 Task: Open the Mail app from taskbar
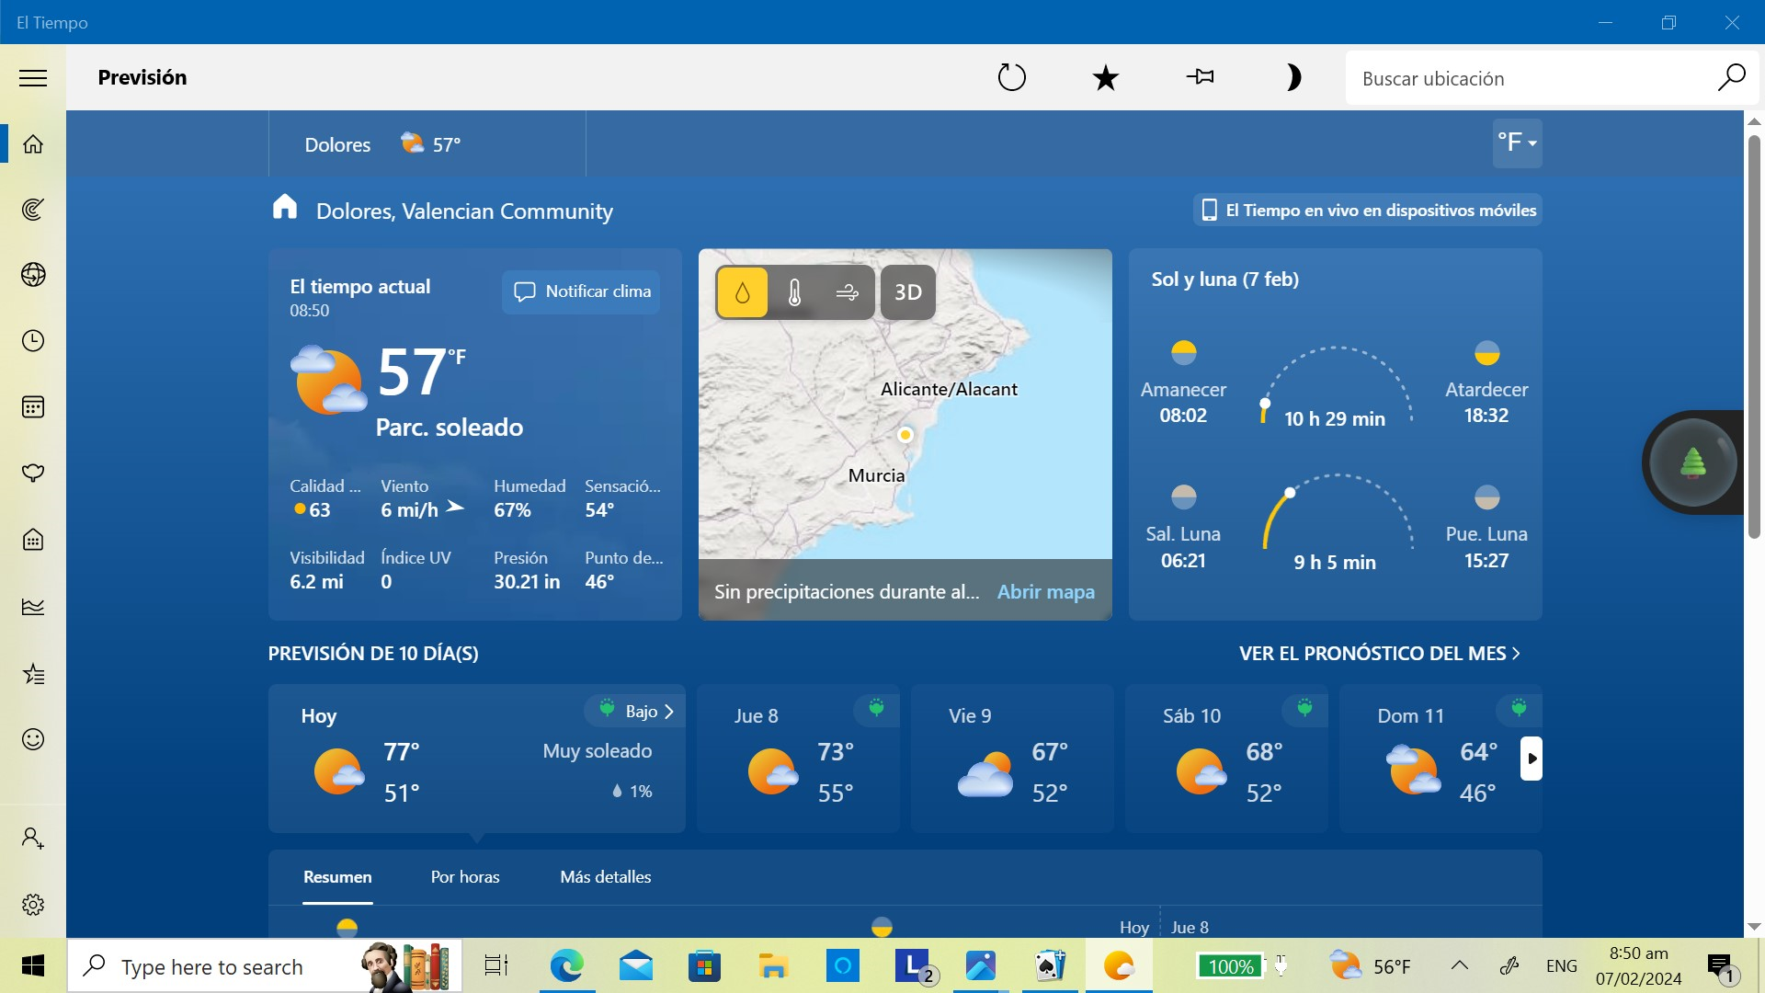[636, 966]
